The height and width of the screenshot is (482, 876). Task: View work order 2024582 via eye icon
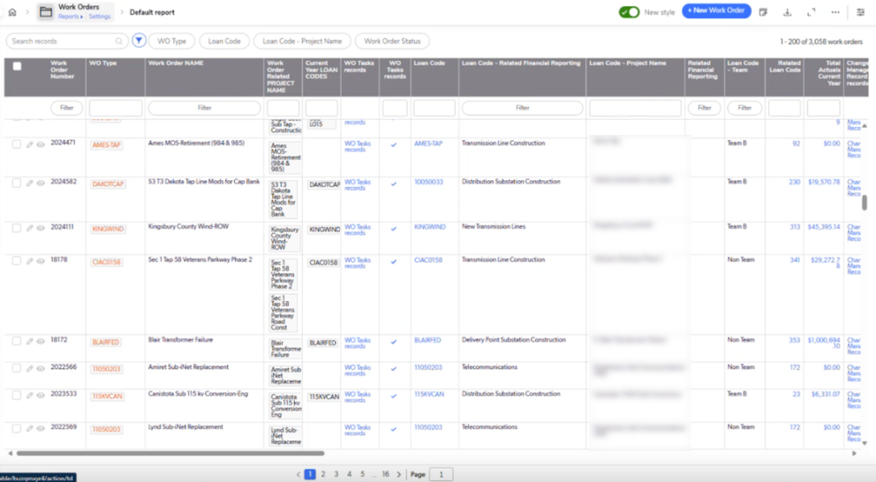[41, 184]
